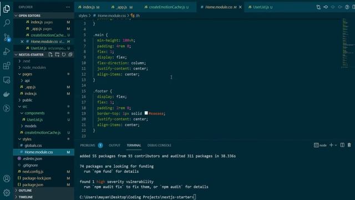Click the Explorer more actions ellipsis
Screen dimensions: 355x200
coord(68,7)
